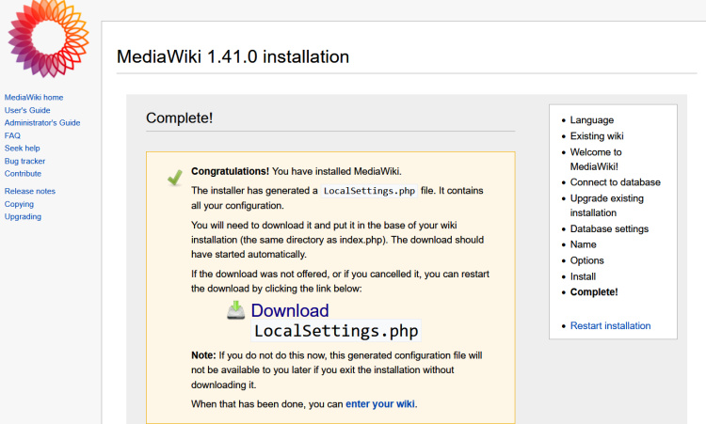Click the MediaWiki sunflower logo

point(45,38)
